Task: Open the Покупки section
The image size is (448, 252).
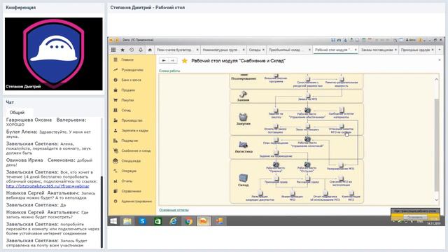Action: (127, 100)
